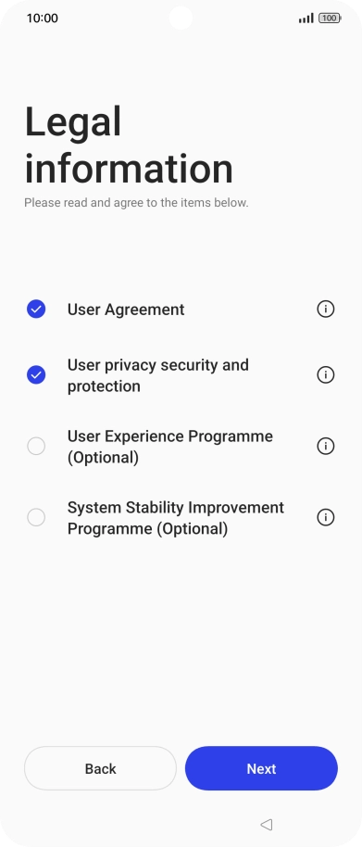362x847 pixels.
Task: Show info for System Stability Improvement Programme
Action: point(325,517)
